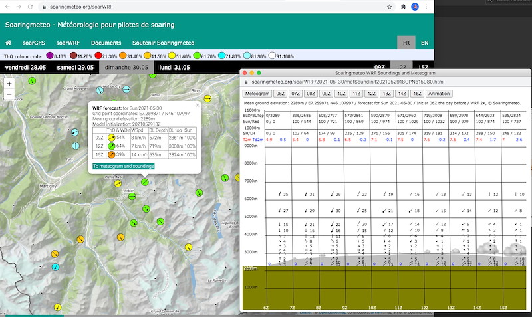
Task: Show 13Z sounding in Soundings window
Action: point(387,94)
